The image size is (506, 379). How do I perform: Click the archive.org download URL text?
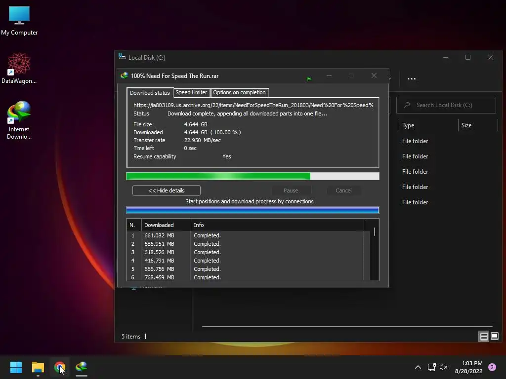pyautogui.click(x=253, y=105)
